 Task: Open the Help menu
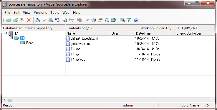click(77, 13)
